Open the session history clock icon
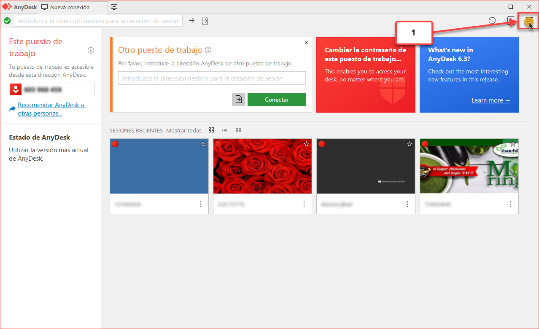The image size is (539, 329). [492, 21]
